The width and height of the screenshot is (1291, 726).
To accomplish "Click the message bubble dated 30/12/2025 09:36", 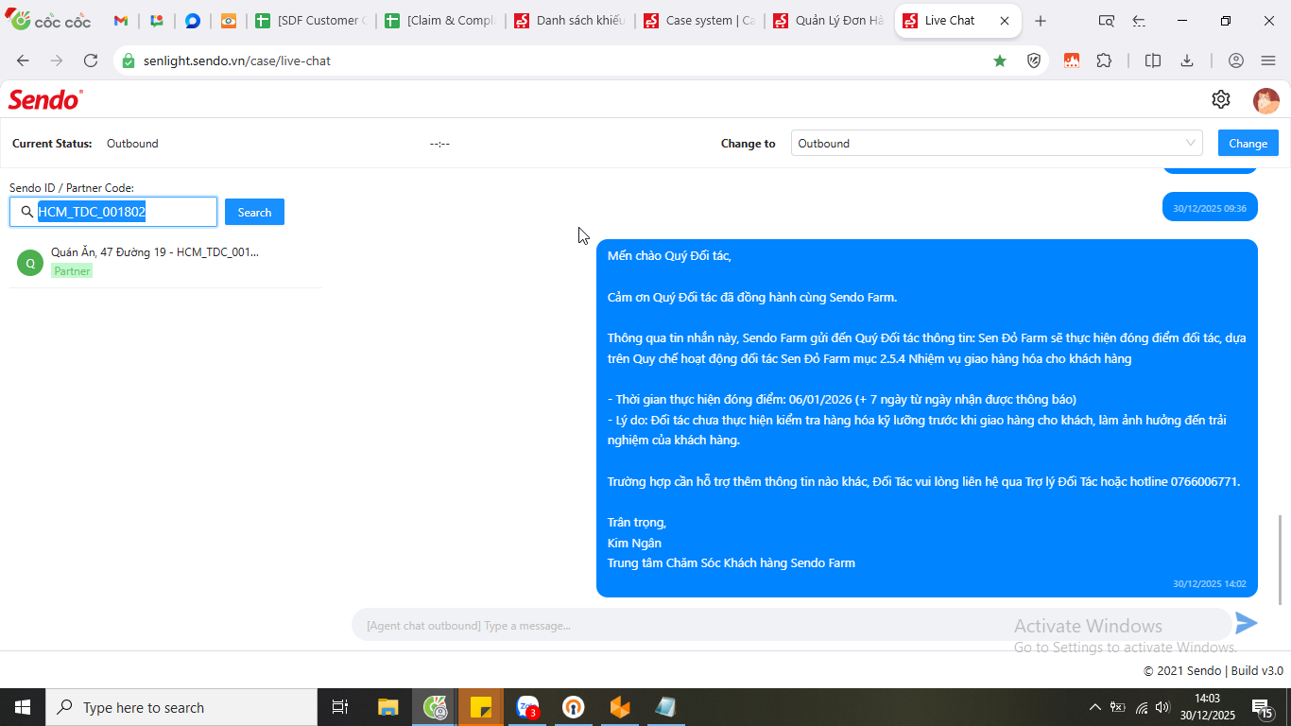I will tap(1210, 207).
